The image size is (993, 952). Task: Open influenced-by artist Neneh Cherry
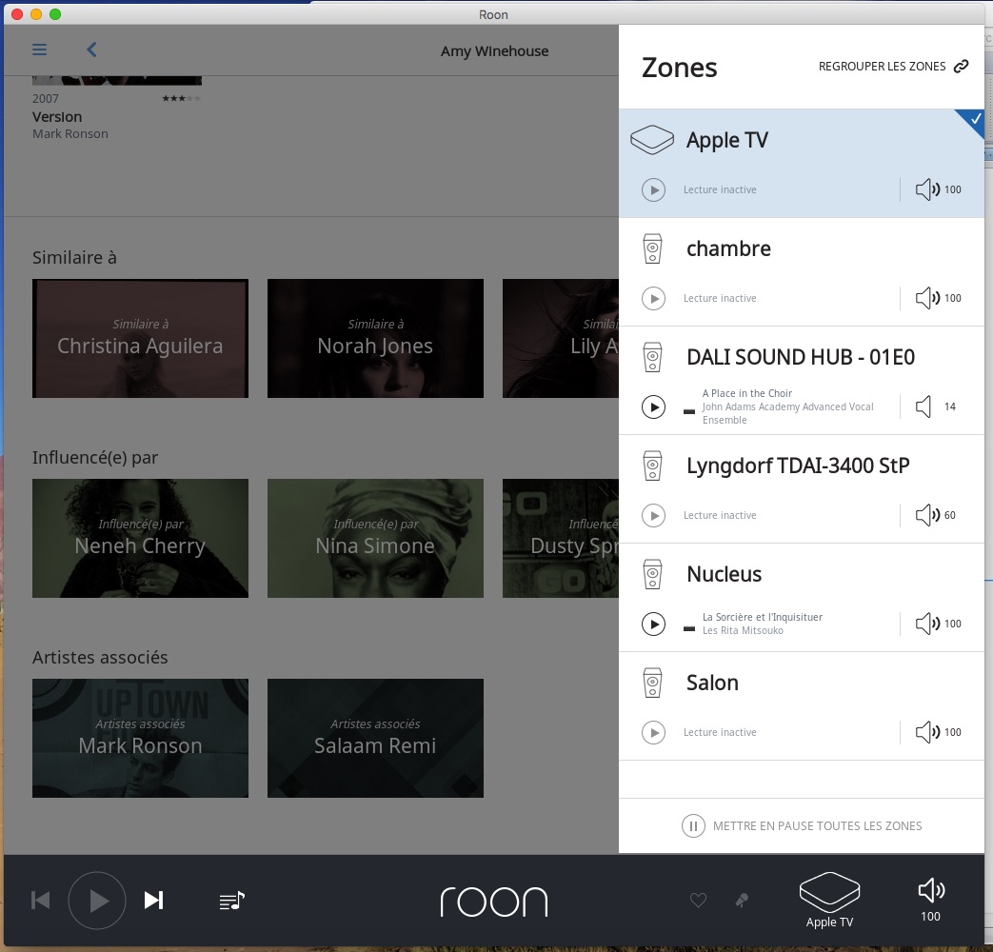click(x=140, y=539)
